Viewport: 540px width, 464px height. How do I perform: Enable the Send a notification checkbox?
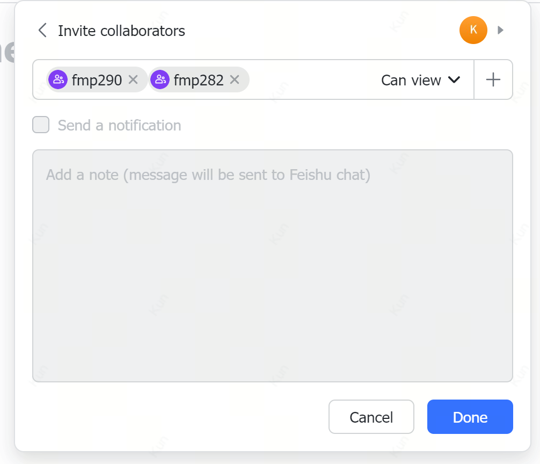tap(40, 125)
